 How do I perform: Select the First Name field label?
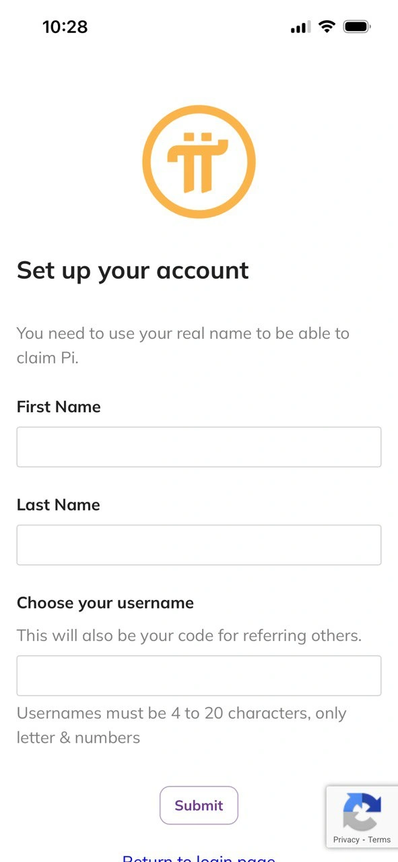click(59, 407)
